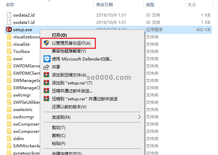Expand the 发送到 submenu arrow

point(139,117)
